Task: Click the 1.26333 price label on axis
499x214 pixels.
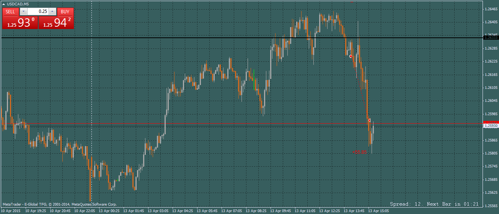Action: [x=491, y=38]
